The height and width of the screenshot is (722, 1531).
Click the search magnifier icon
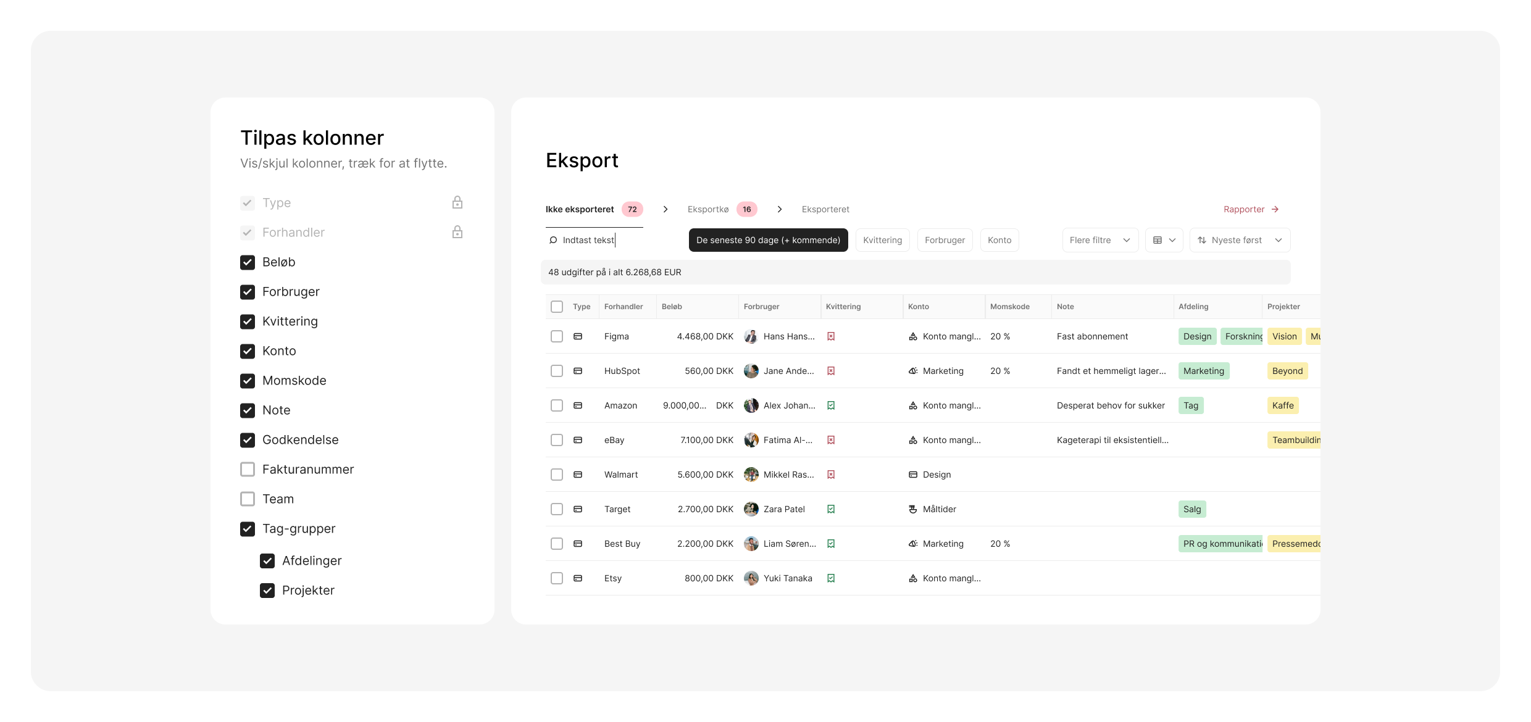pos(553,240)
